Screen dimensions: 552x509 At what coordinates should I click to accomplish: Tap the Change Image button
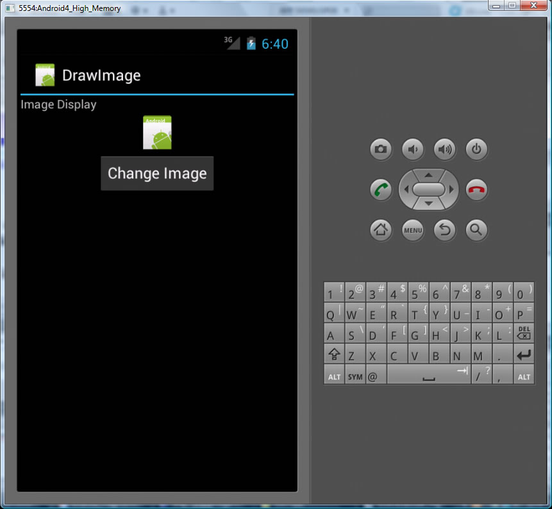click(157, 173)
